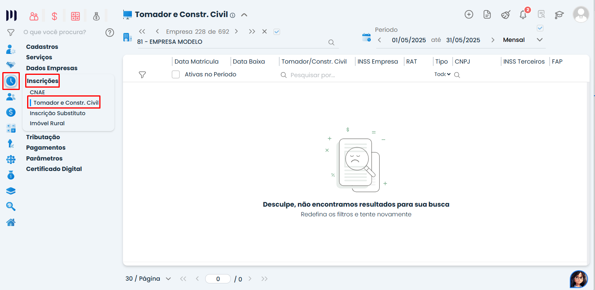The width and height of the screenshot is (595, 290).
Task: Clear the selected company with the X
Action: 265,31
